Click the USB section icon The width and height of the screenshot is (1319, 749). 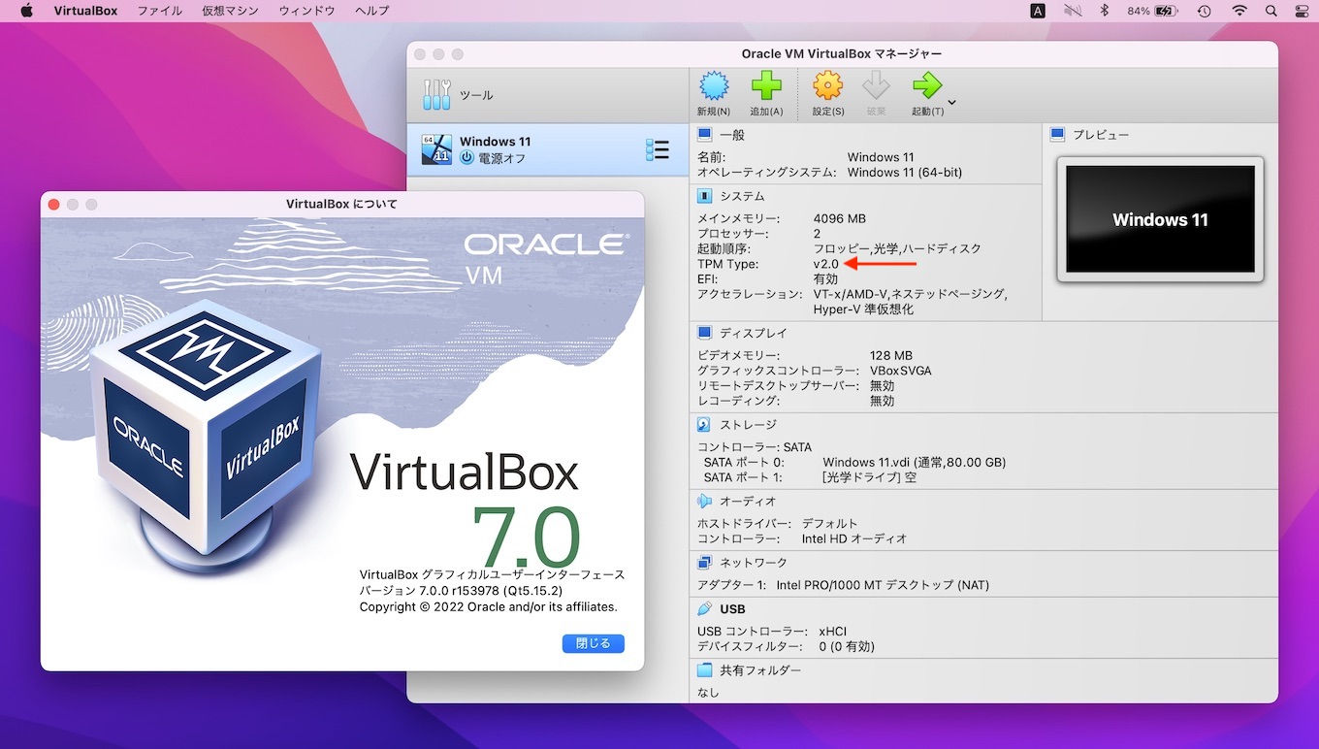coord(705,608)
